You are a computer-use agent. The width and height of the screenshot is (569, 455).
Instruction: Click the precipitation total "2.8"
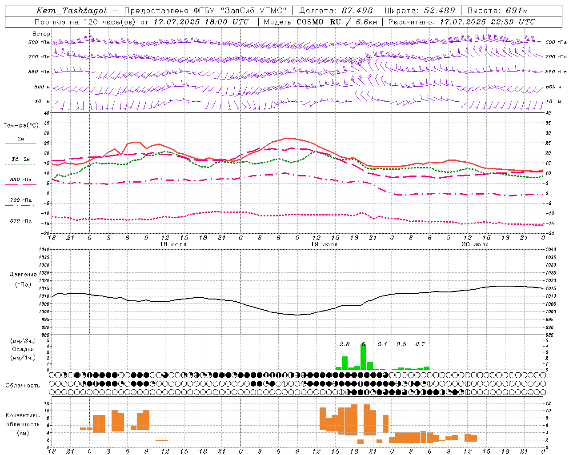click(x=345, y=344)
